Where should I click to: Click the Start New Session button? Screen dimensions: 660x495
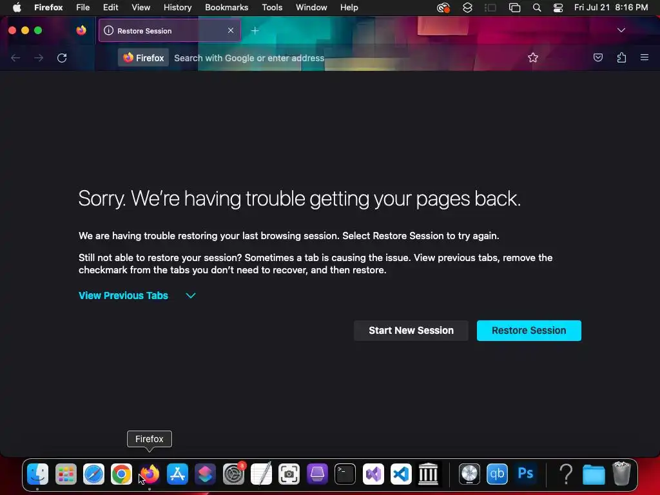[x=411, y=331]
